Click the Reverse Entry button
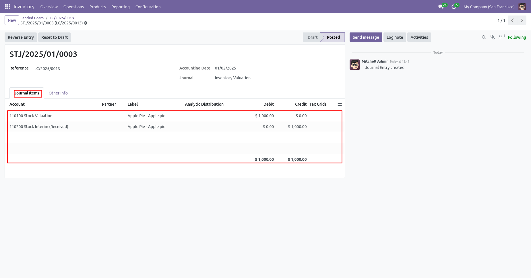Viewport: 531px width, 278px height. coord(21,37)
